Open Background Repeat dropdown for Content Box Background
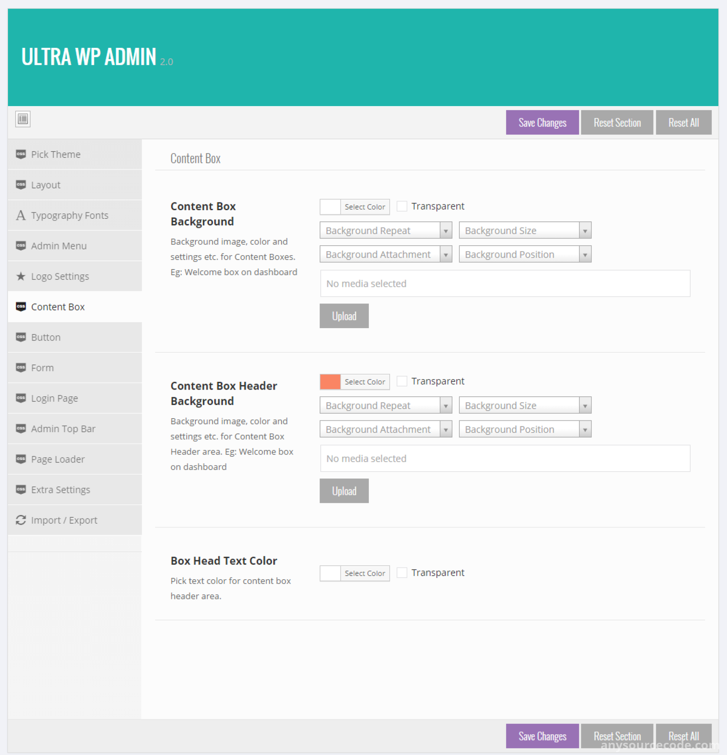This screenshot has height=755, width=727. point(386,230)
